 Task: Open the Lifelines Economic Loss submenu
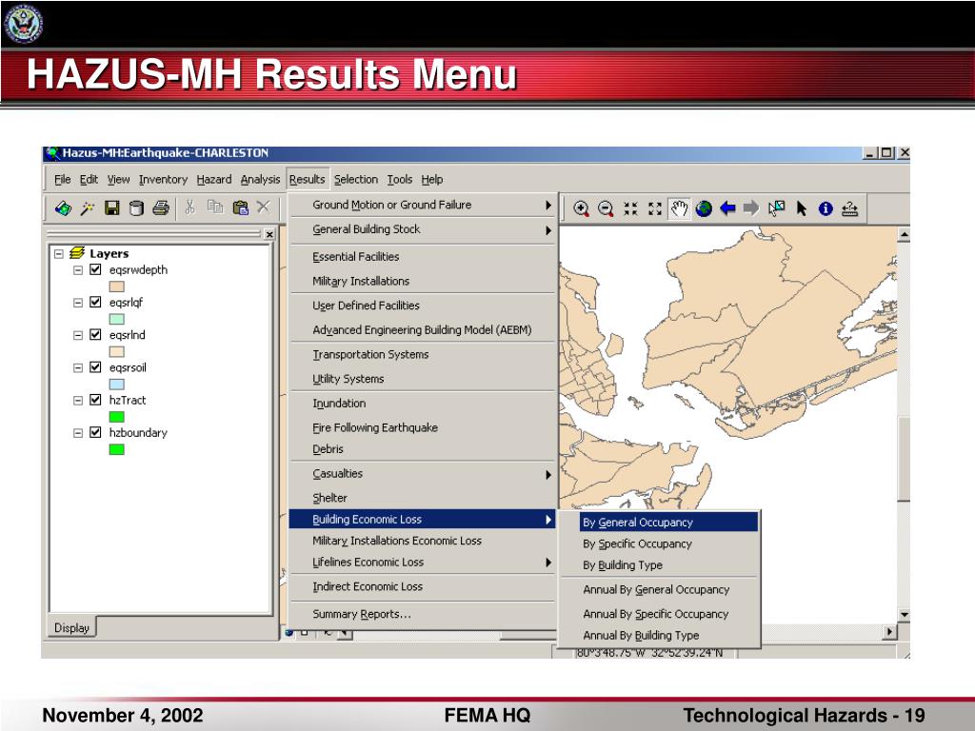click(423, 562)
